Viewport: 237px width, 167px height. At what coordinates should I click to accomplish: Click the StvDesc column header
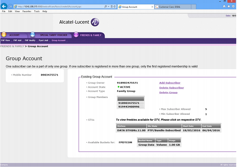click(131, 126)
